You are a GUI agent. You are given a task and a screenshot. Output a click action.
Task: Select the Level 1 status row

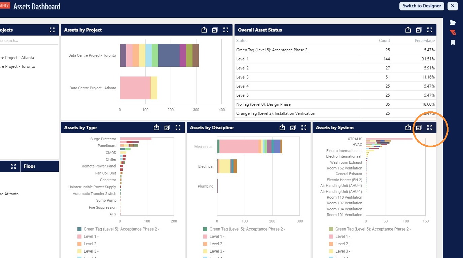(x=335, y=59)
